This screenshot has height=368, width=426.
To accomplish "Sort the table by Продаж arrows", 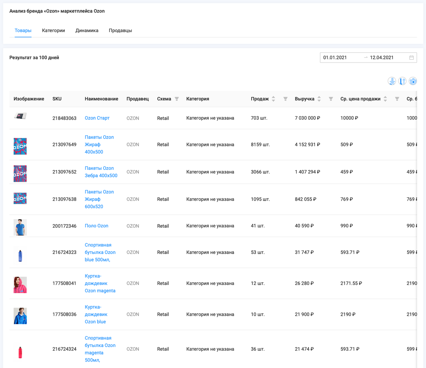I will (273, 99).
